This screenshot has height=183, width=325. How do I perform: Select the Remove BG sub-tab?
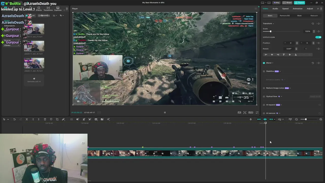pyautogui.click(x=285, y=16)
